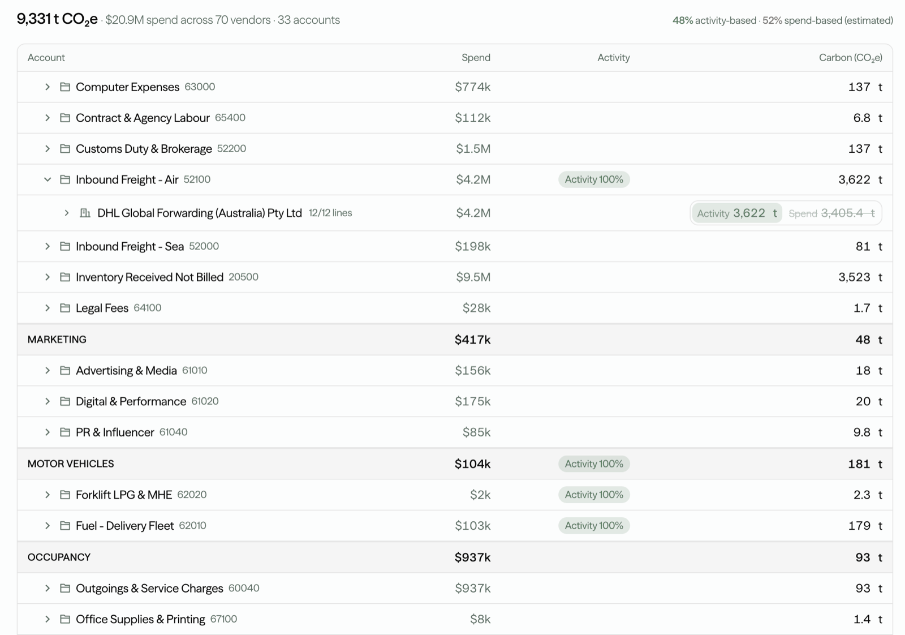This screenshot has height=635, width=905.
Task: Click the Forklift LPG & MHE folder icon
Action: pyautogui.click(x=65, y=495)
